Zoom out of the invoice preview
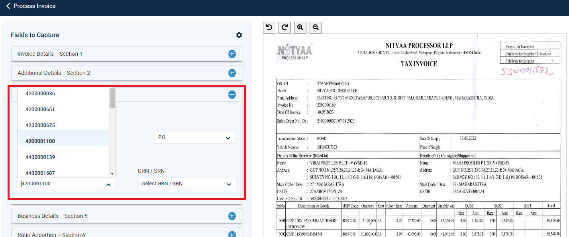569x237 pixels. click(316, 27)
